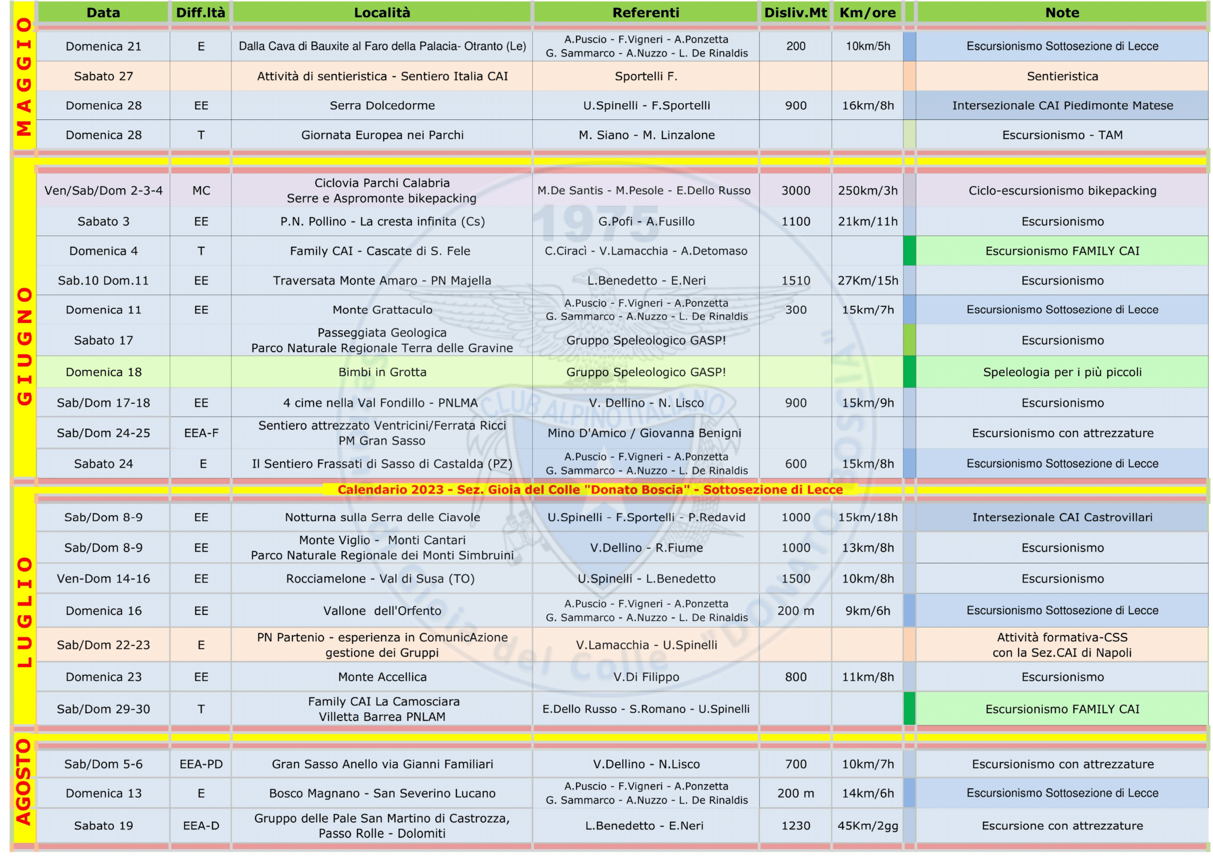Click 'G.Pofi - A.Fusillo' referents

646,221
